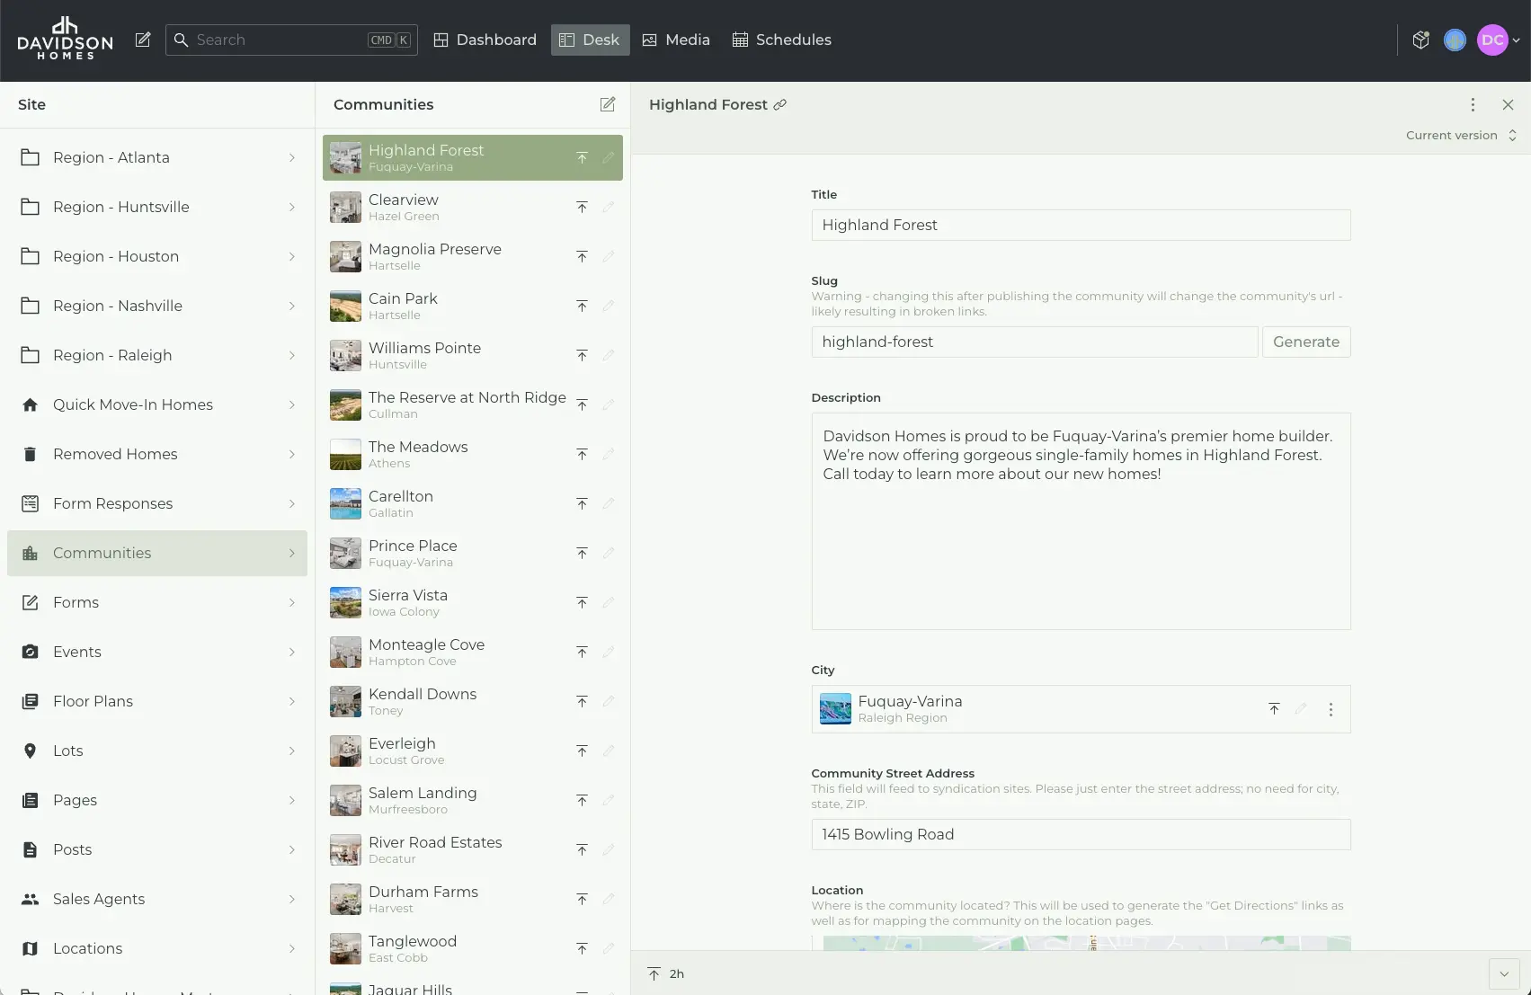Open the Current version dropdown
This screenshot has width=1531, height=995.
click(x=1461, y=135)
